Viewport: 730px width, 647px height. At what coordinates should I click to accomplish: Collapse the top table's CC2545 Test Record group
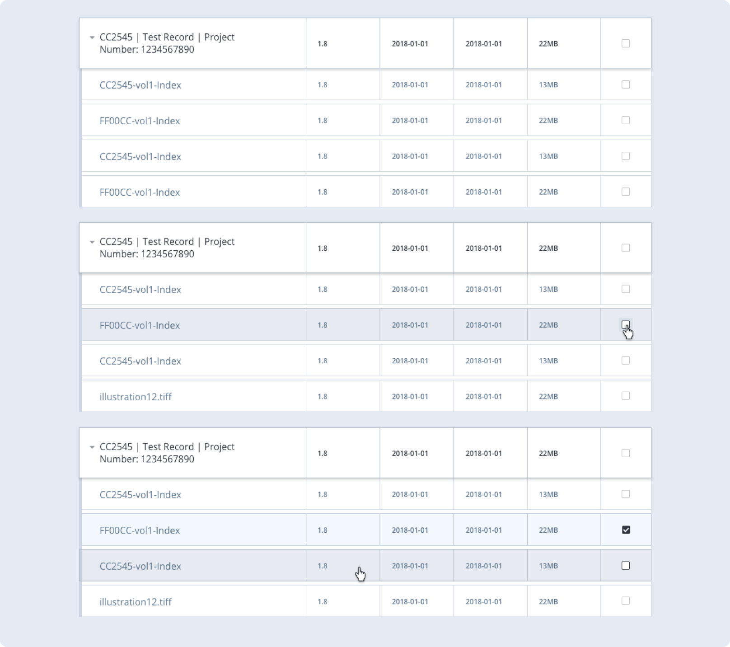pyautogui.click(x=92, y=38)
